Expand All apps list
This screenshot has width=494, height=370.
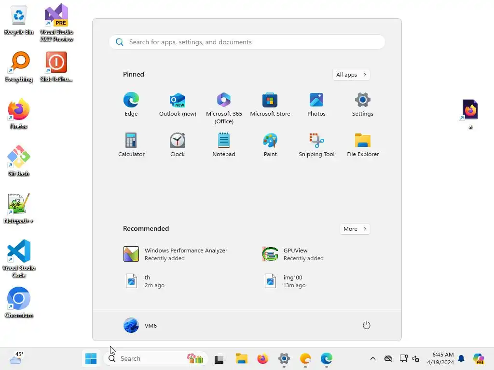click(x=351, y=75)
